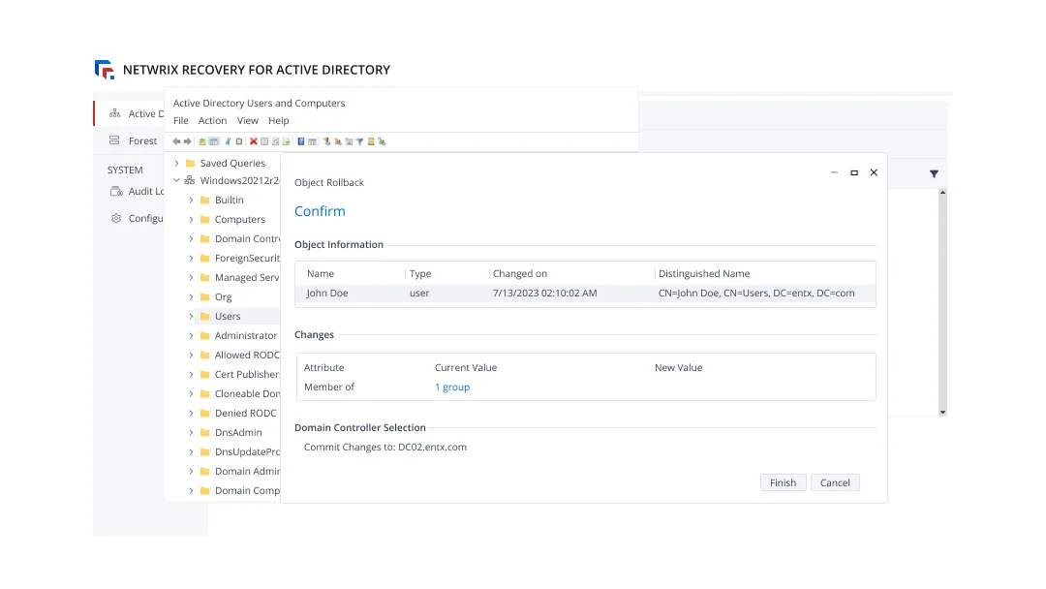
Task: Click the Create new organizational unit icon
Action: coord(349,141)
